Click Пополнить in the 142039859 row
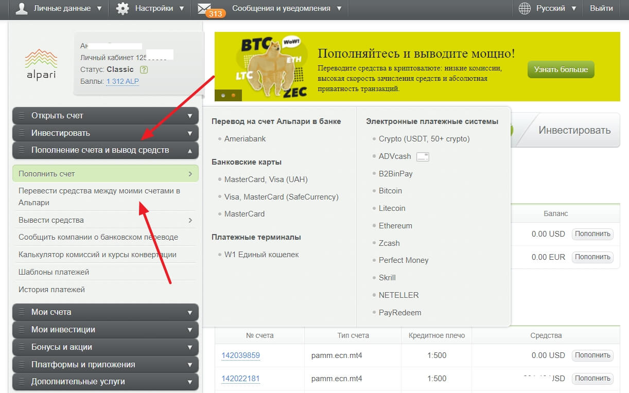 [x=592, y=355]
